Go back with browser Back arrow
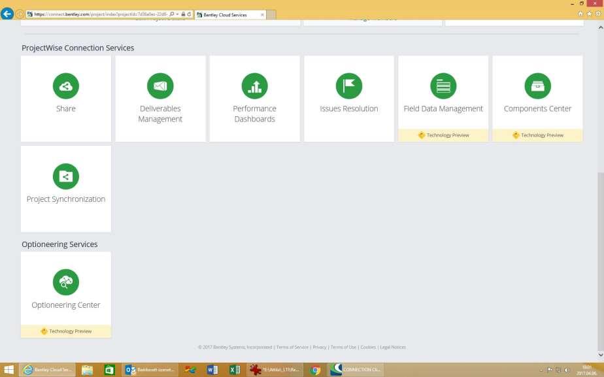 point(7,14)
